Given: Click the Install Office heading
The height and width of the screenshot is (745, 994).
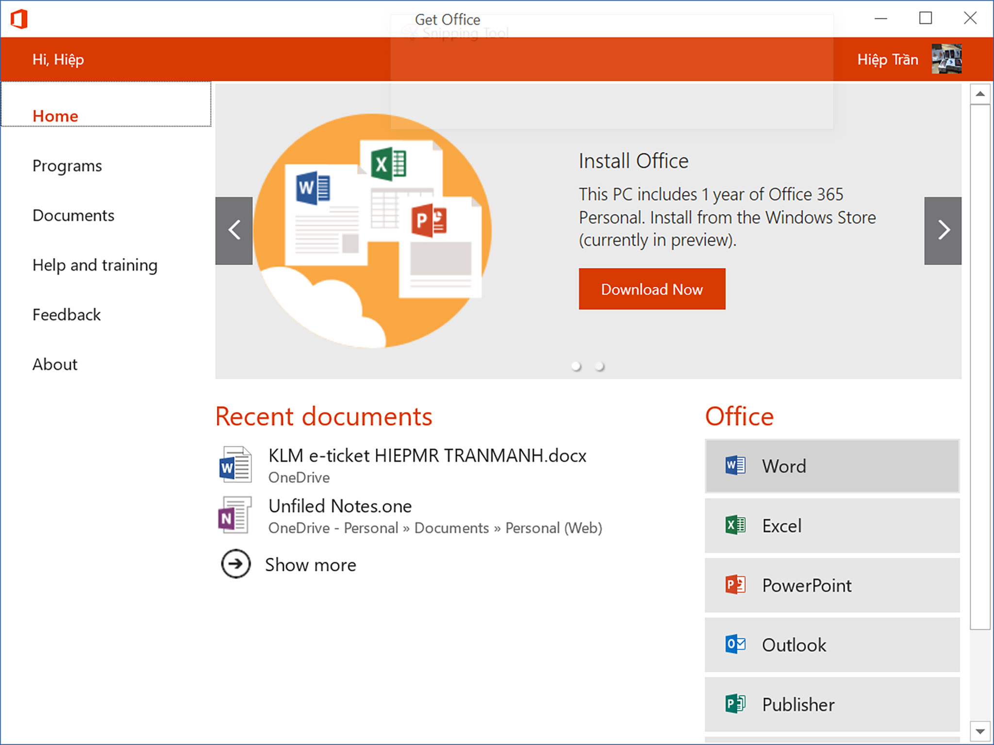Looking at the screenshot, I should pos(633,161).
